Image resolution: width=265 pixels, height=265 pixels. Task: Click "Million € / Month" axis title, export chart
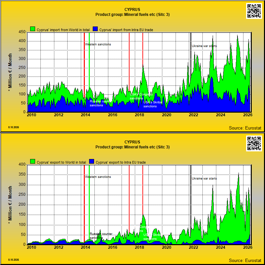tap(10, 204)
